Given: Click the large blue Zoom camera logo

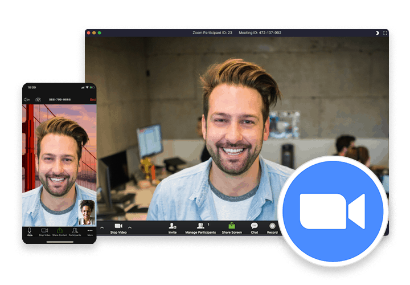Looking at the screenshot, I should (x=333, y=211).
